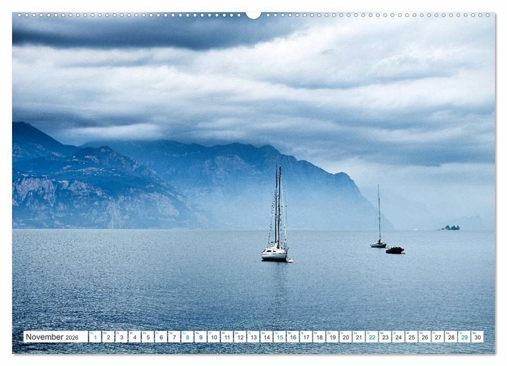Click day 25 of November
The height and width of the screenshot is (366, 507).
pos(412,337)
